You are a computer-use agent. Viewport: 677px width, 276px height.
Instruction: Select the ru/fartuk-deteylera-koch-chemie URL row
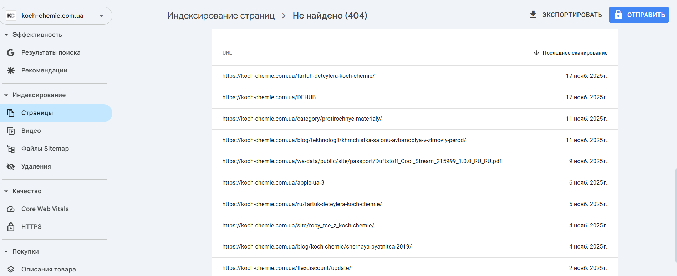pos(415,204)
